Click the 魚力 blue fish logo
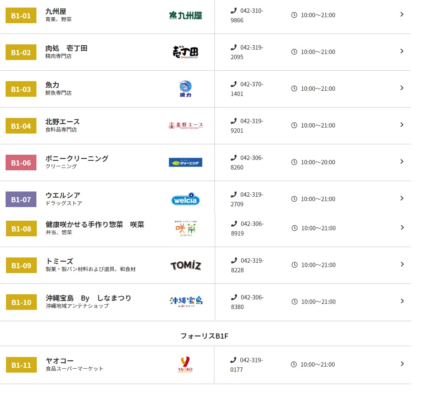 pyautogui.click(x=186, y=89)
